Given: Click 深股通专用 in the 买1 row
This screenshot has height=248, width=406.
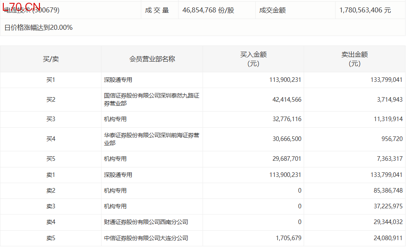Looking at the screenshot, I should point(118,80).
